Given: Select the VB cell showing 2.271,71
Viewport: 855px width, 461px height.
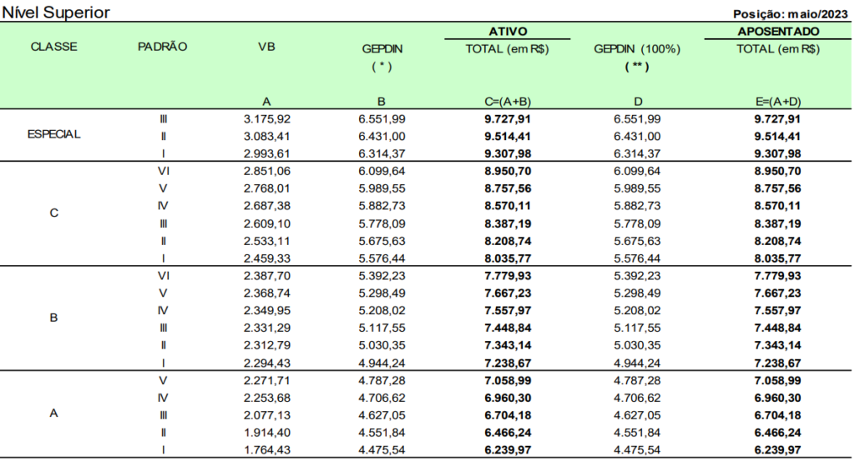Looking at the screenshot, I should [267, 378].
